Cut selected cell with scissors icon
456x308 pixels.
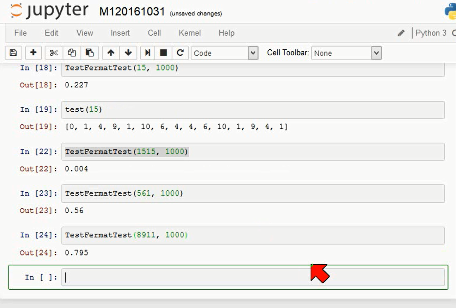[x=54, y=53]
